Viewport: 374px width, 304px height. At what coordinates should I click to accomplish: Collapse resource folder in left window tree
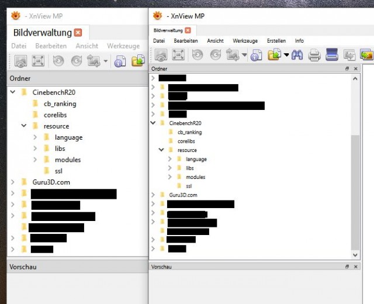pos(24,125)
